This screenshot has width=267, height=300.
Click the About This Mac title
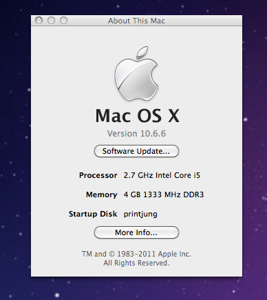tap(136, 21)
